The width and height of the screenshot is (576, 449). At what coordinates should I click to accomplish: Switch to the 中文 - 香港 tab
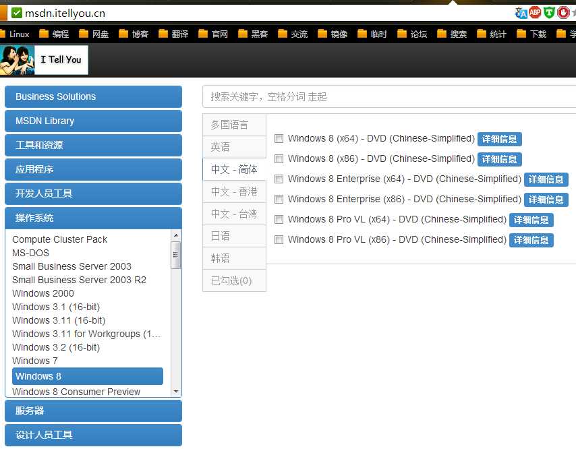click(x=234, y=191)
